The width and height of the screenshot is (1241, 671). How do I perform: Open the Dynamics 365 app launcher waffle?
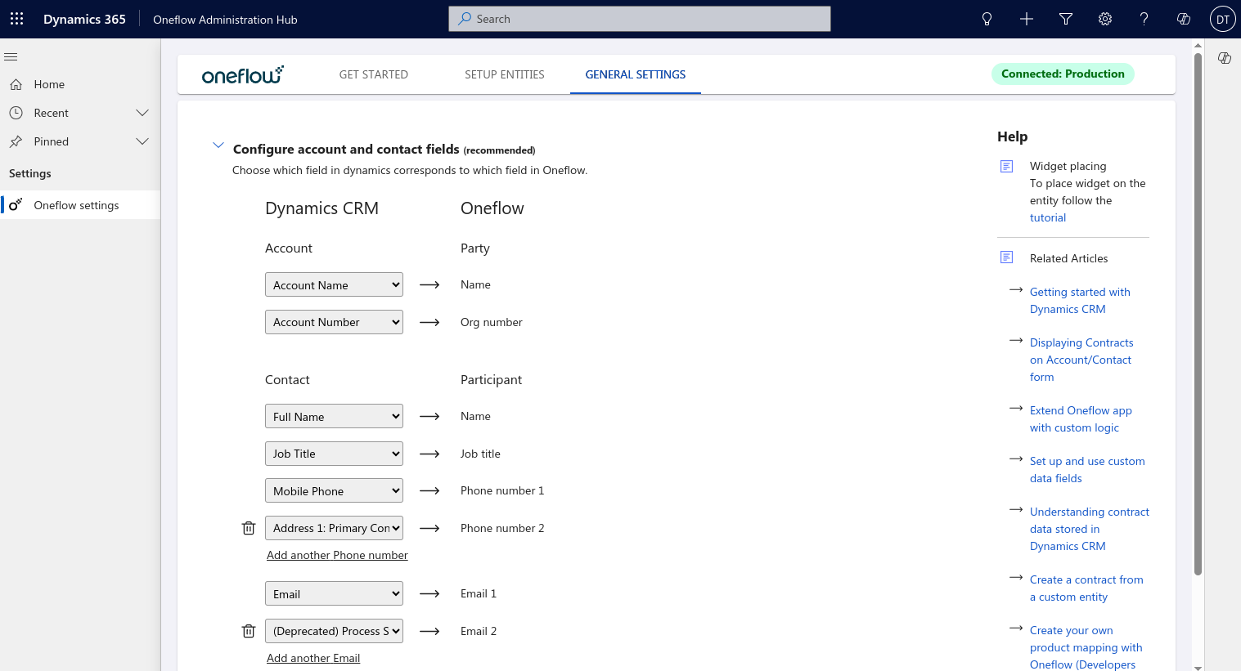16,19
